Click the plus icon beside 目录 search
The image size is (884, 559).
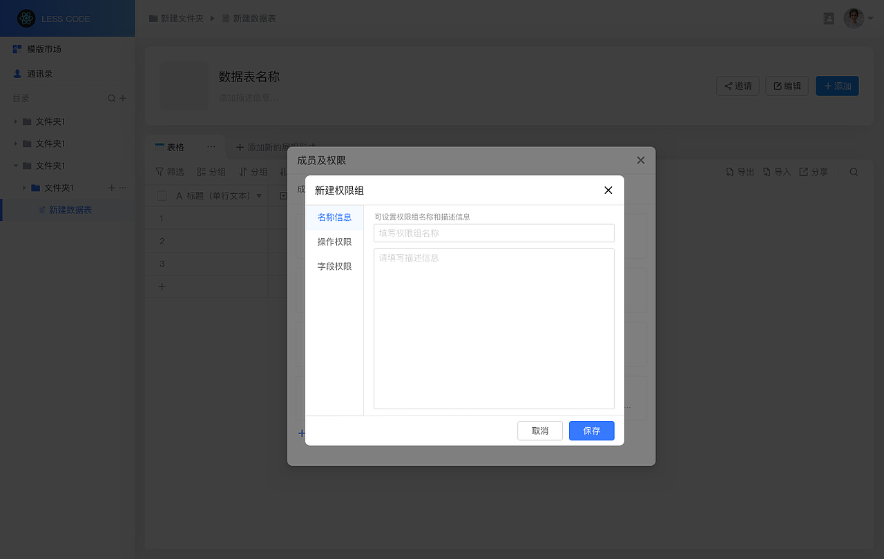coord(124,98)
